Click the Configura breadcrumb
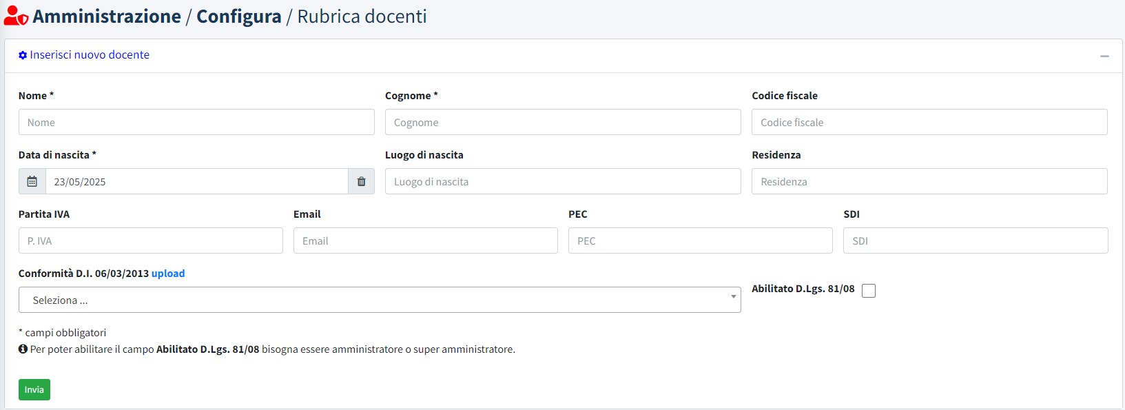 tap(239, 17)
